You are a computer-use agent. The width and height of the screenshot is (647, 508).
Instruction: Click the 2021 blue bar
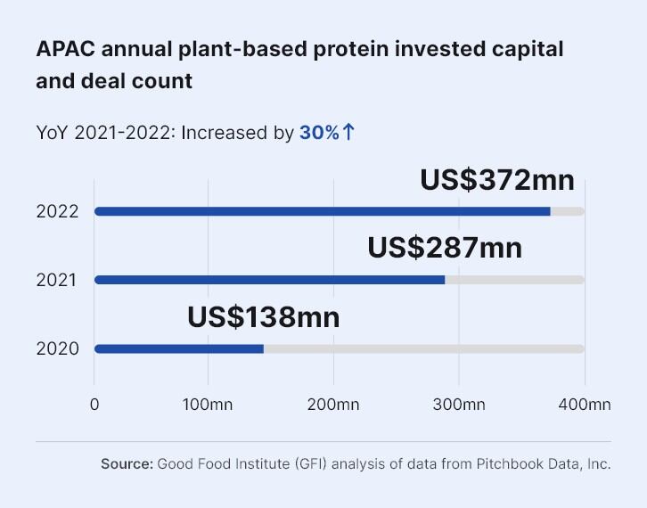(269, 280)
